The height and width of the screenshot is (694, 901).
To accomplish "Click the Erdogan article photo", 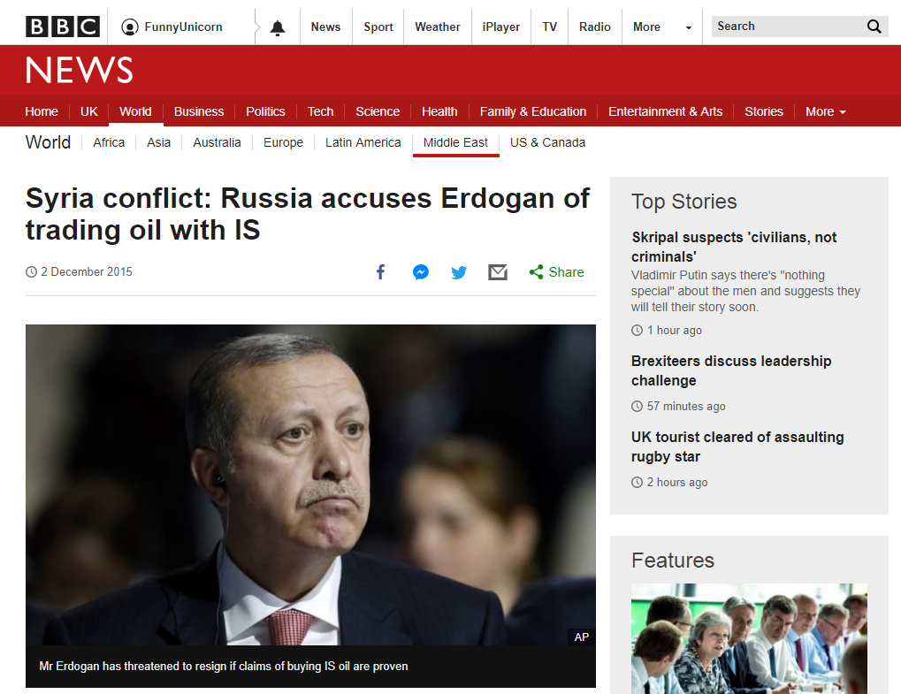I will coord(310,484).
